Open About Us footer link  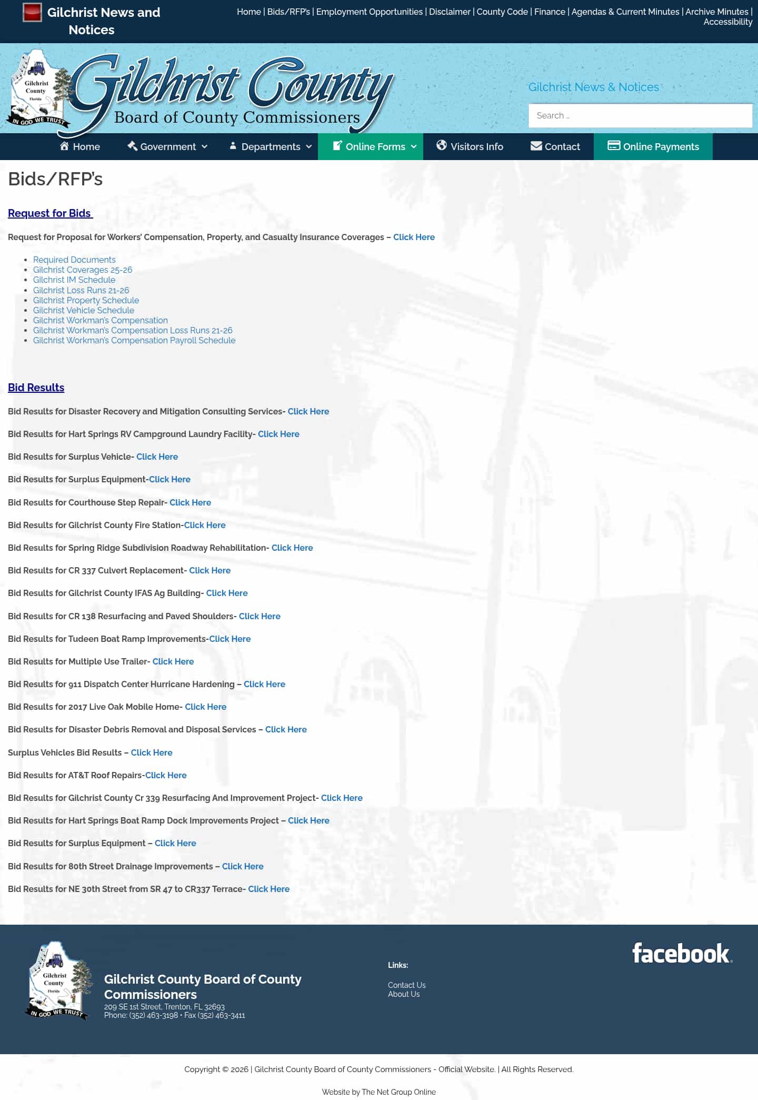click(404, 994)
